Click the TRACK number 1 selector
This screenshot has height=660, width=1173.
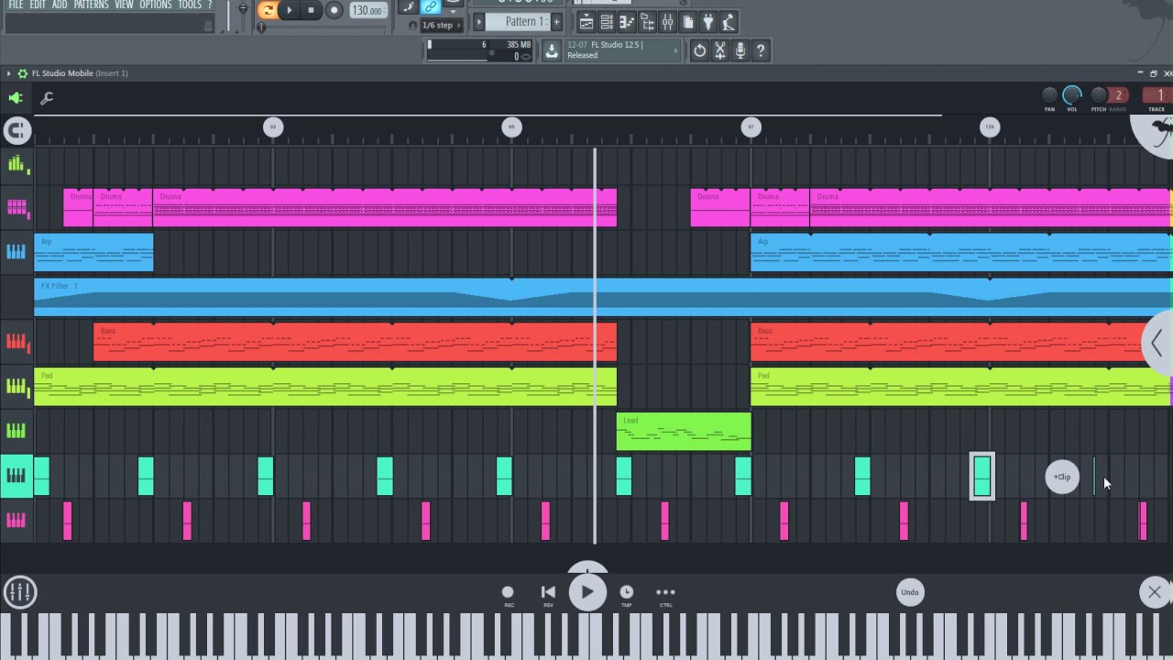coord(1157,94)
